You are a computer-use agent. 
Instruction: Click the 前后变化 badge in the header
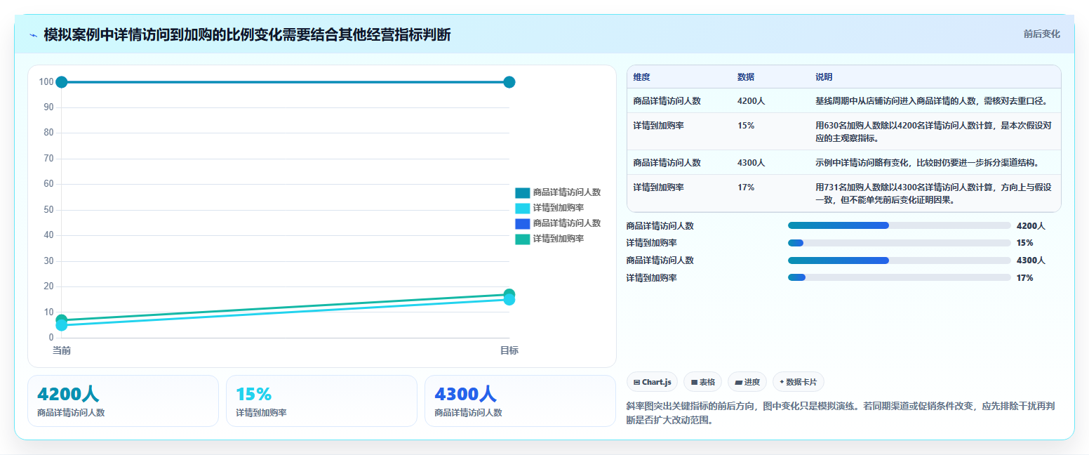(x=1041, y=34)
